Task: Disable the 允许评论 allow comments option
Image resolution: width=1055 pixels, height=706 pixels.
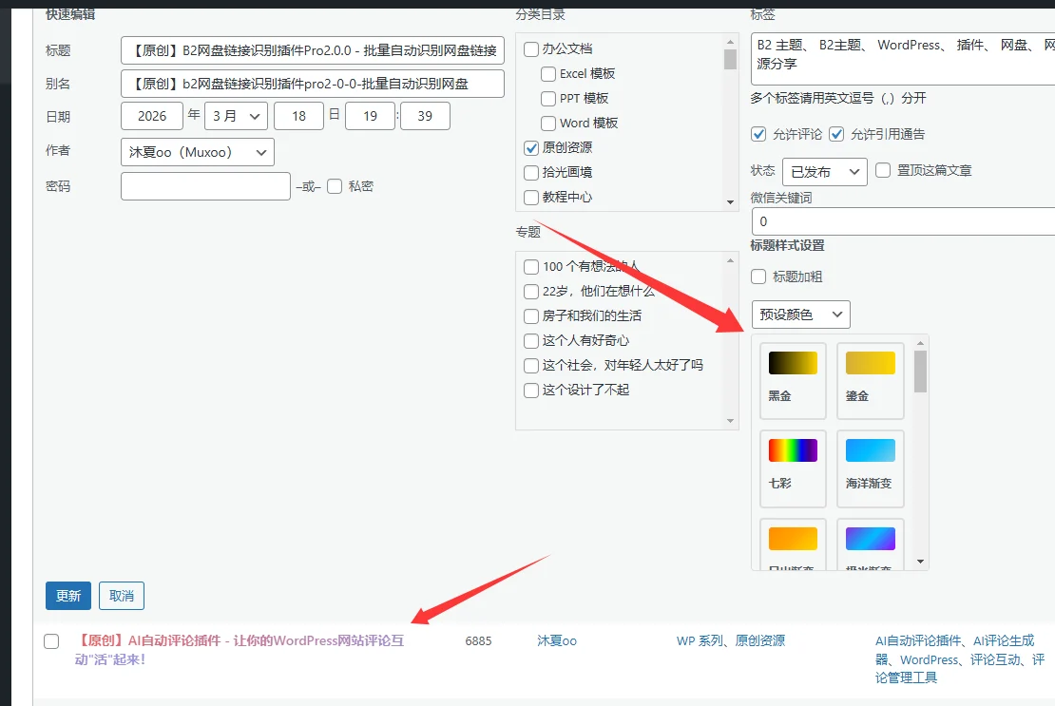Action: tap(758, 134)
